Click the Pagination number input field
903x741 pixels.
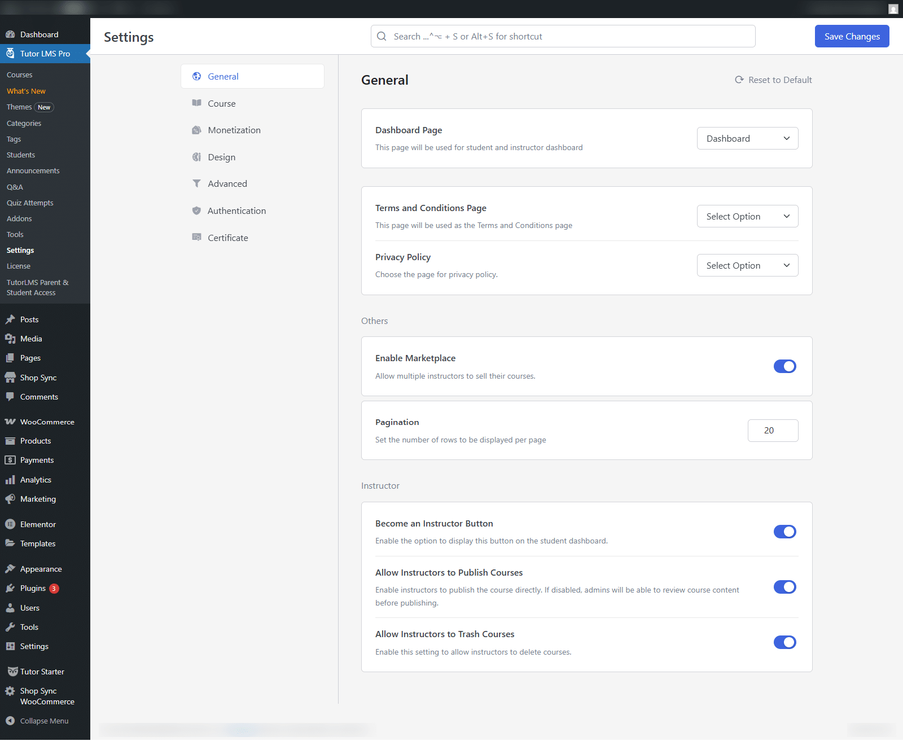(x=773, y=431)
